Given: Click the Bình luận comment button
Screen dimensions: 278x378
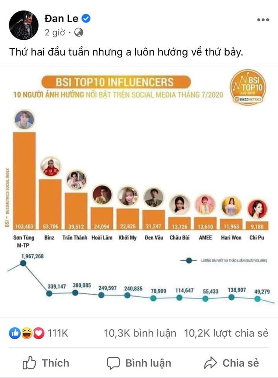Looking at the screenshot, I should pyautogui.click(x=139, y=363).
